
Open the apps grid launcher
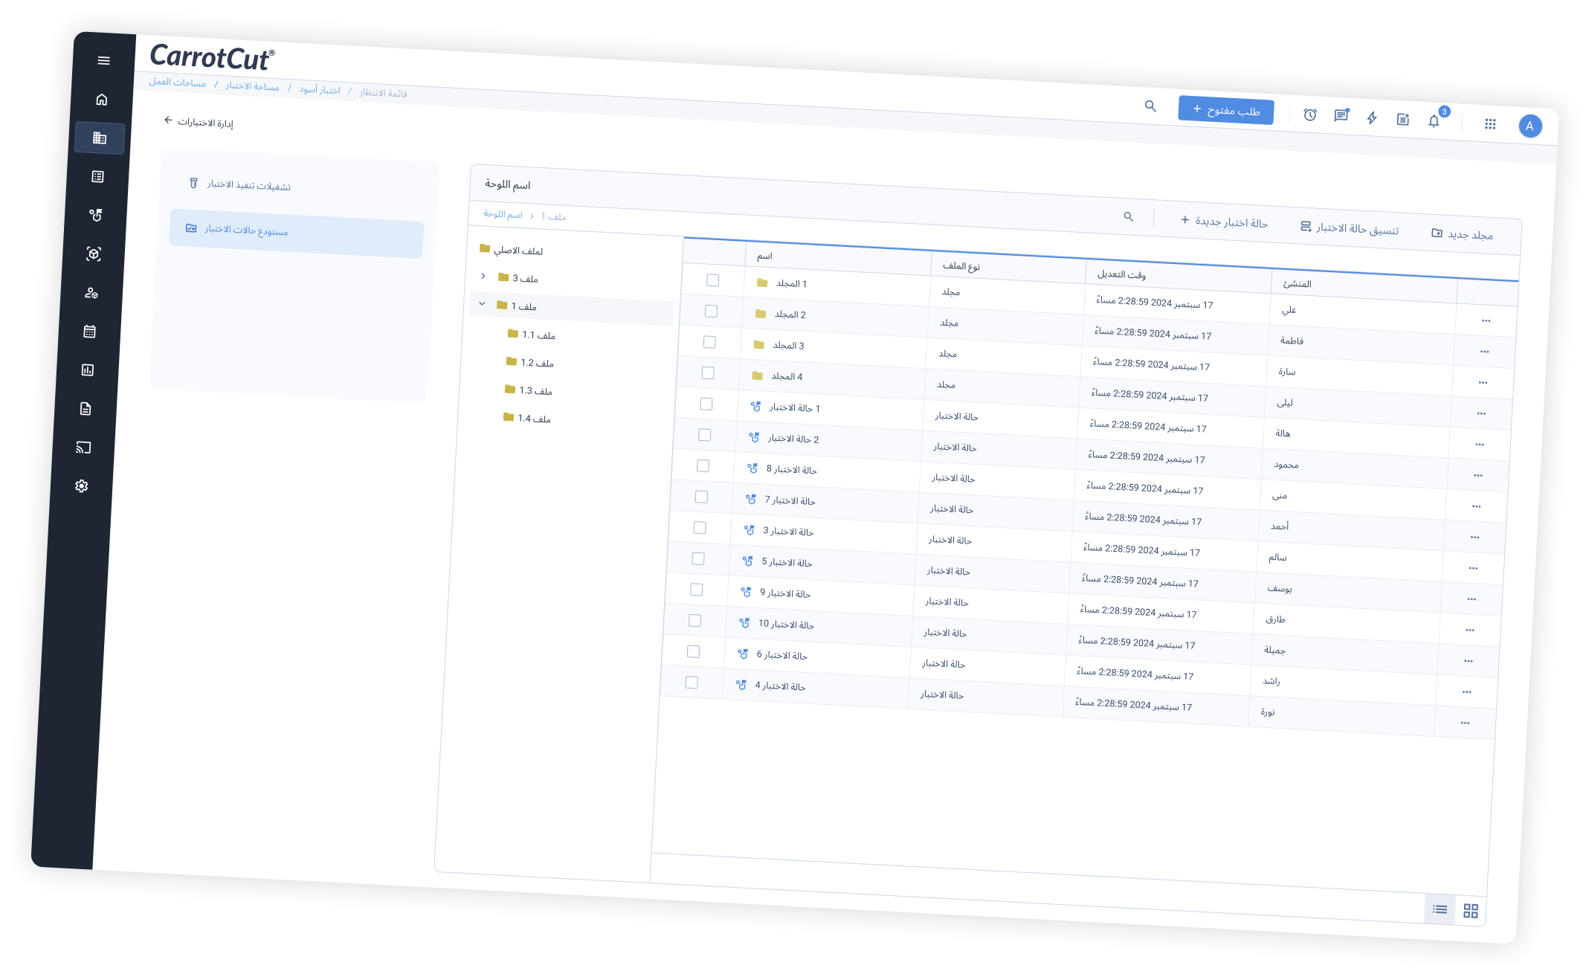click(1490, 123)
